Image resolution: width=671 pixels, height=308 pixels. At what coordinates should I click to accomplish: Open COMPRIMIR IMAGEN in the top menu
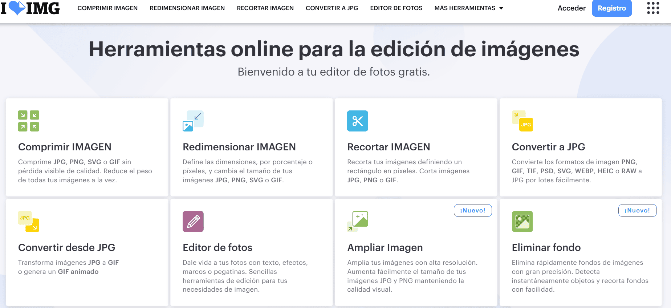coord(107,8)
